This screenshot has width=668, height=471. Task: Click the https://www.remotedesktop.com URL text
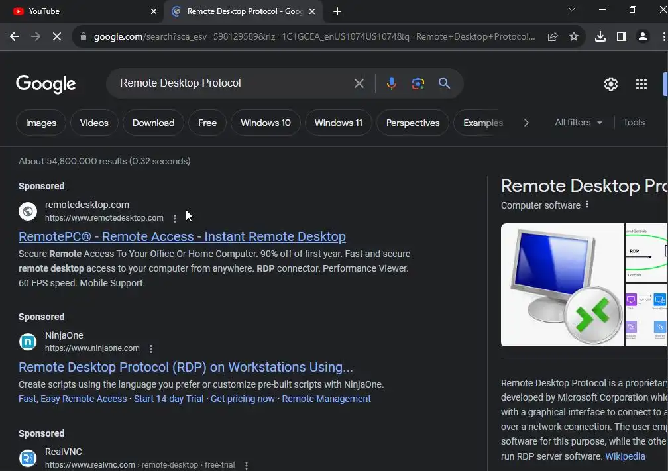pos(105,218)
